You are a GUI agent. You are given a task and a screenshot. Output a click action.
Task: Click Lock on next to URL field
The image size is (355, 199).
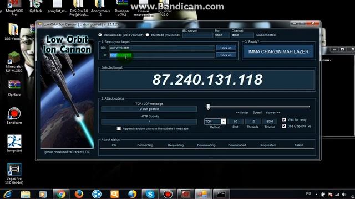pos(226,48)
